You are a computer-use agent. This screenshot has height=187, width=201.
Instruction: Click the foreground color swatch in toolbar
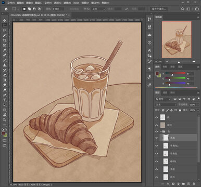[3, 133]
